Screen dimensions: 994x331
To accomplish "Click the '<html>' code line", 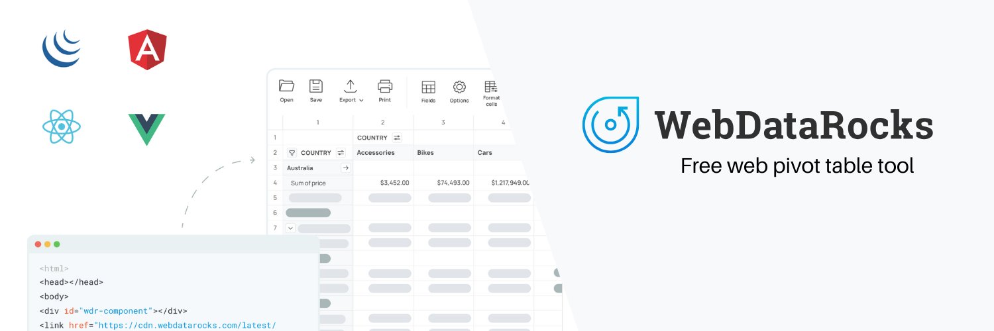I will 54,268.
